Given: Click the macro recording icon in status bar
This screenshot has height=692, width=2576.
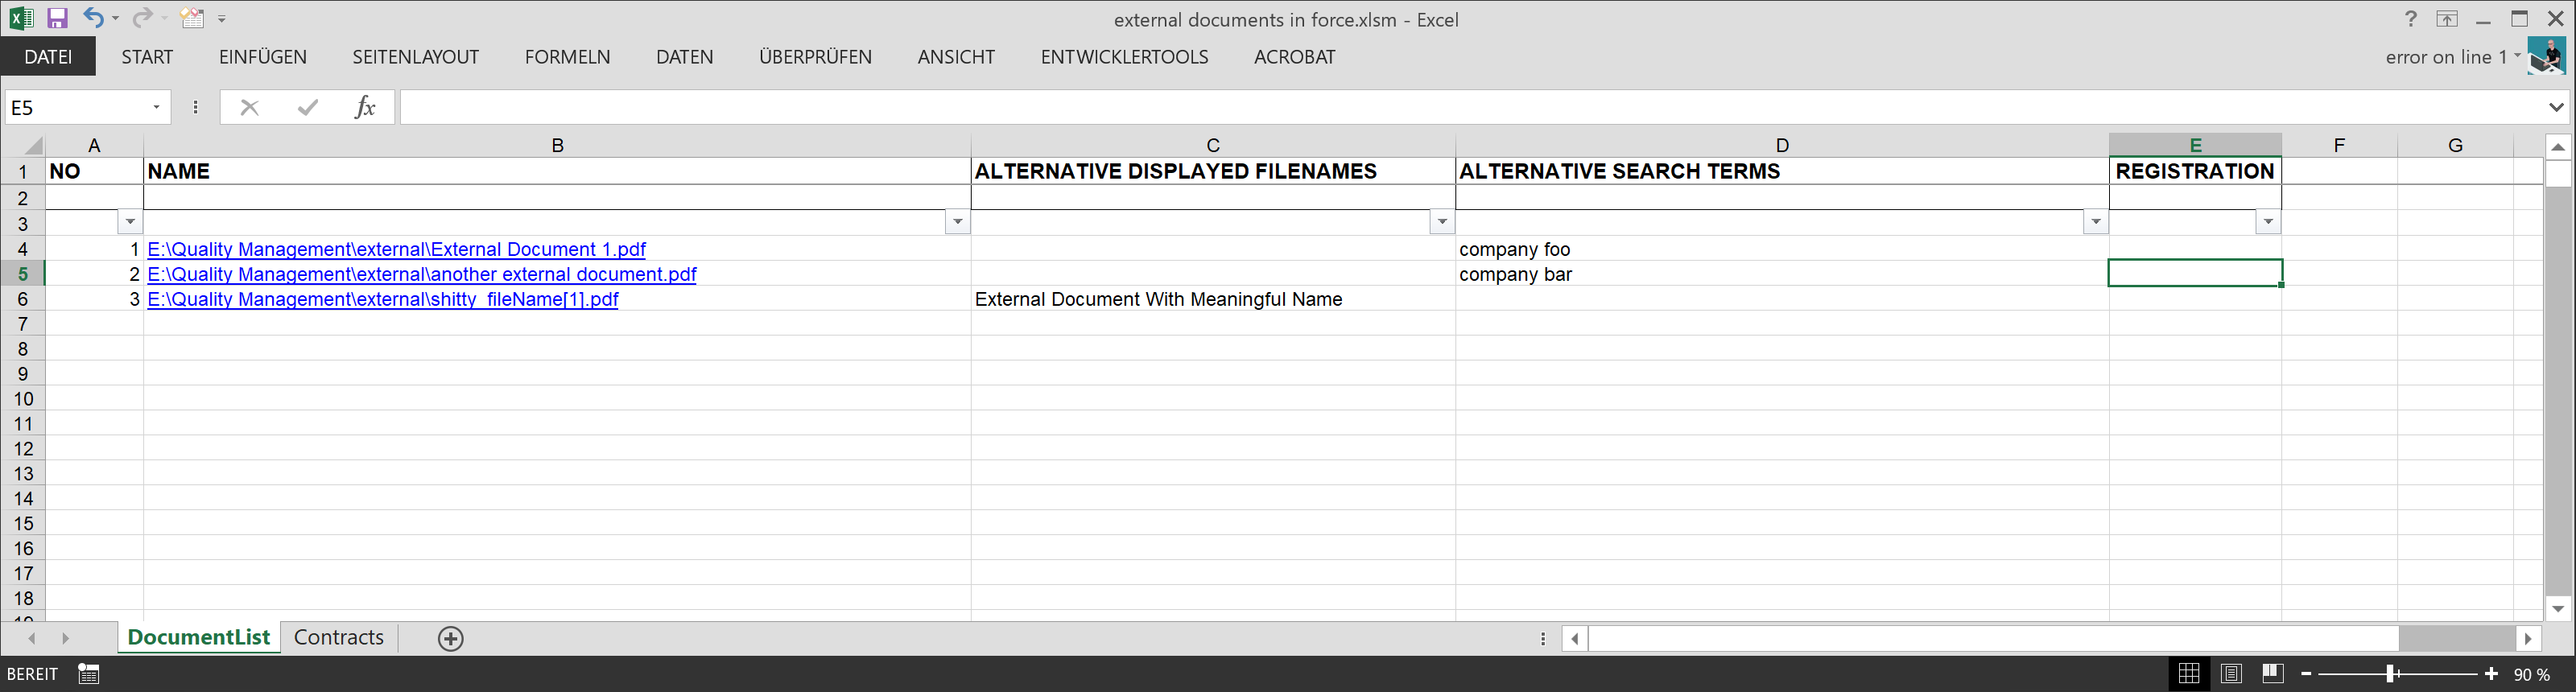Looking at the screenshot, I should click(88, 674).
